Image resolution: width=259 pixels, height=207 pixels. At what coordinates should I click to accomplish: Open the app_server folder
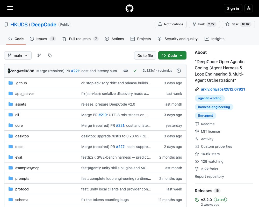click(x=25, y=94)
